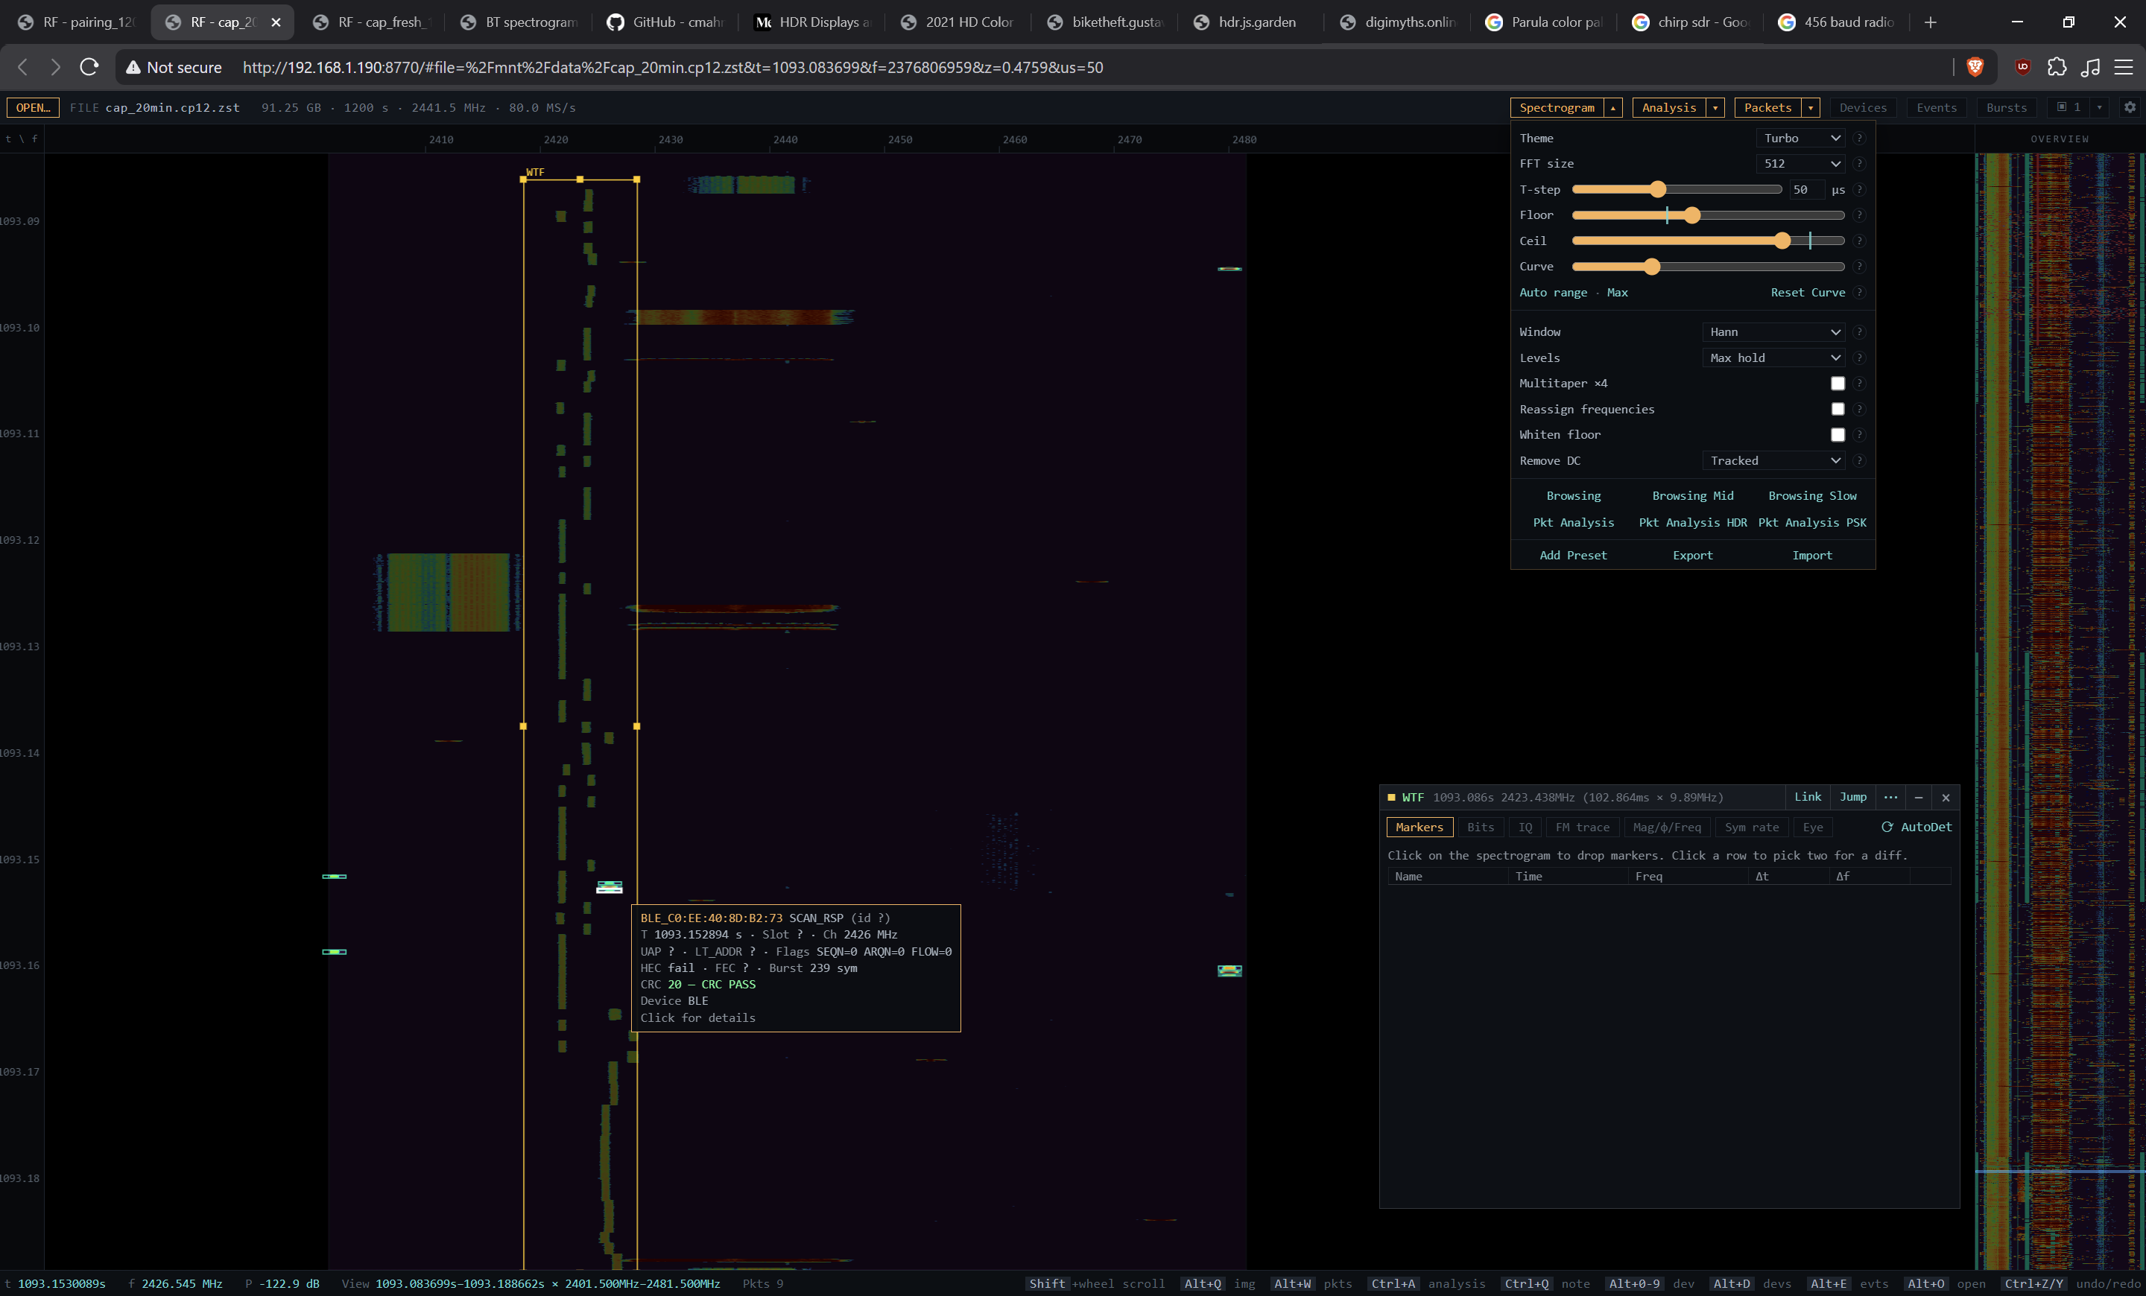Click the Curve slider handle

[1651, 267]
